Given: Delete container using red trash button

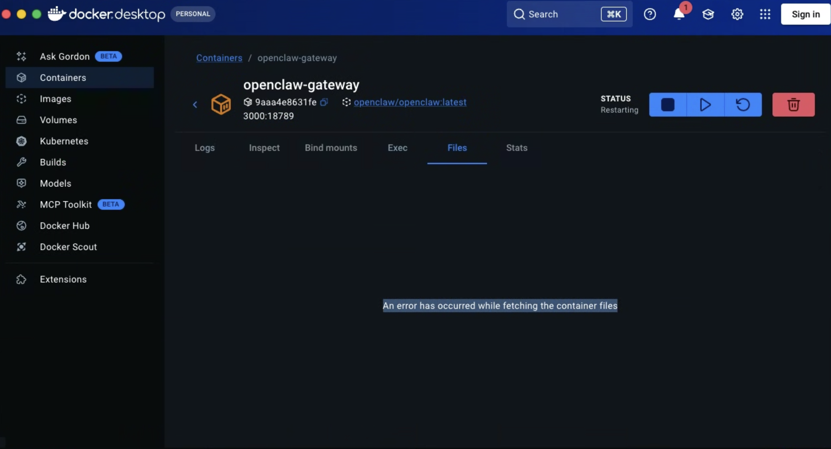Looking at the screenshot, I should (793, 105).
